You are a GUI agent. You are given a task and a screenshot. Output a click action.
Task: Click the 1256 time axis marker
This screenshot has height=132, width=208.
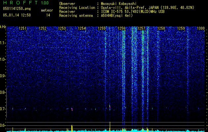[x=121, y=28]
